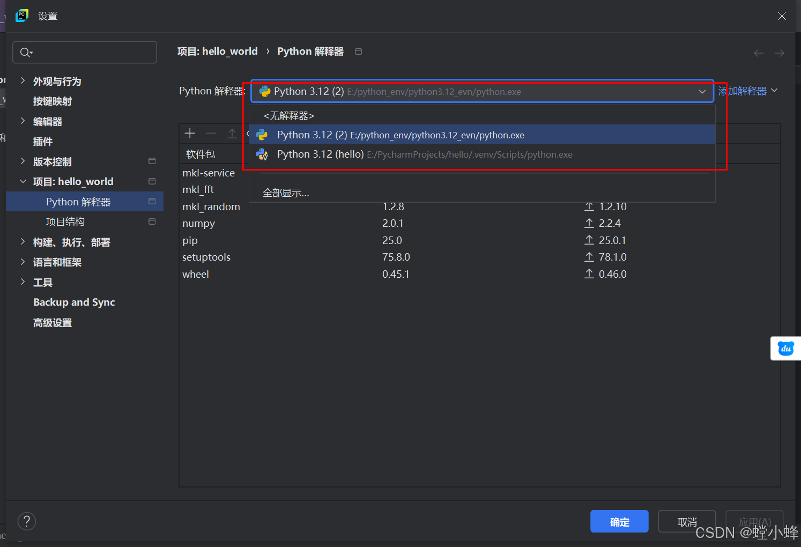This screenshot has height=547, width=801.
Task: Click 软件包 column header
Action: (x=201, y=154)
